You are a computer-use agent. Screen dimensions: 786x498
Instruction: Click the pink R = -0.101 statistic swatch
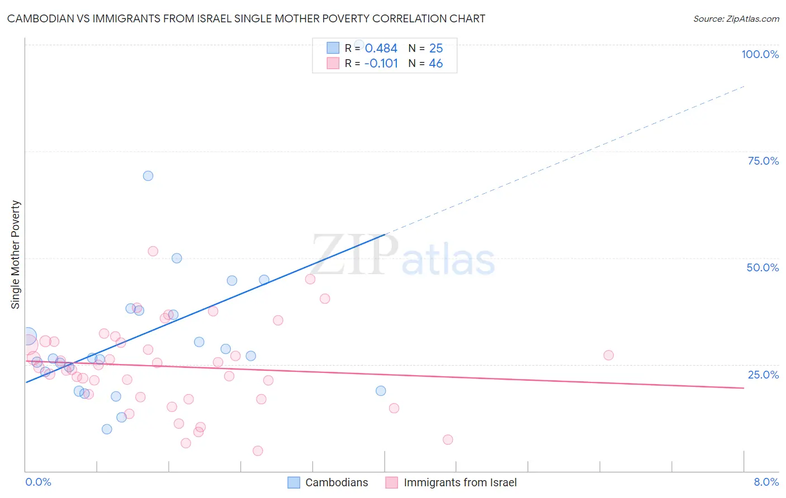[333, 63]
